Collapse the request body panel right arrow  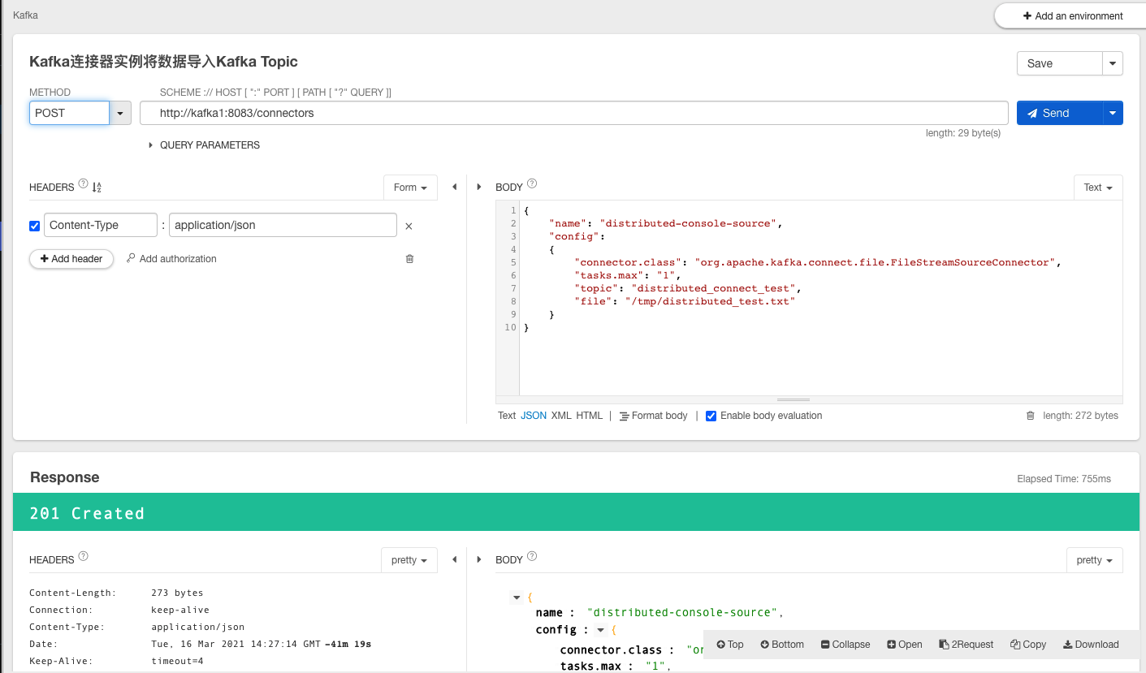[478, 187]
